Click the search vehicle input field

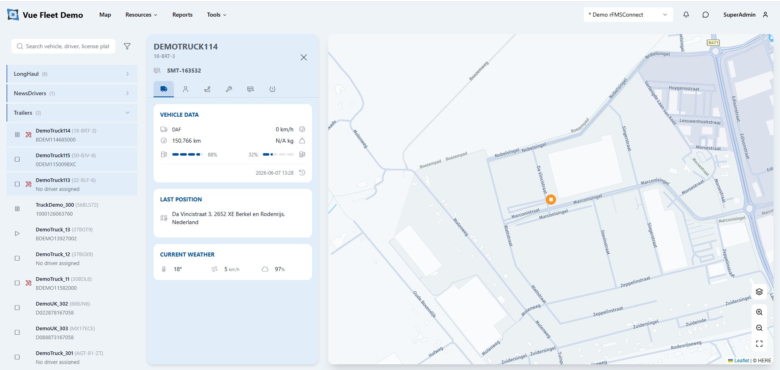(x=63, y=46)
